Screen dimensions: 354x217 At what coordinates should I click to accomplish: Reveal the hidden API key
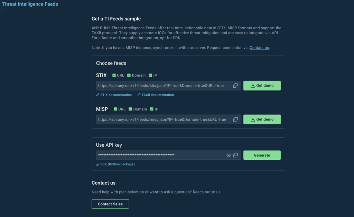pos(229,155)
